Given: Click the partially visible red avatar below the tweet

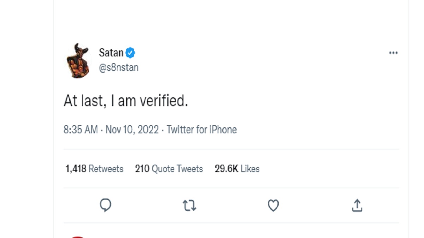Looking at the screenshot, I should 78,237.
